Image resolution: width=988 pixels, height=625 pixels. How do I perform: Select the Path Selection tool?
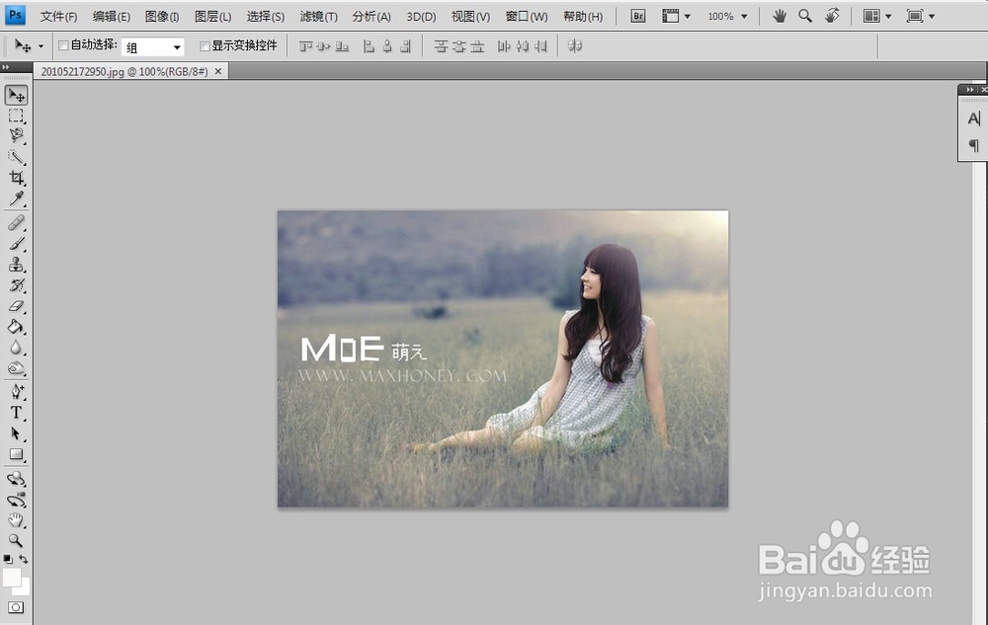[17, 433]
